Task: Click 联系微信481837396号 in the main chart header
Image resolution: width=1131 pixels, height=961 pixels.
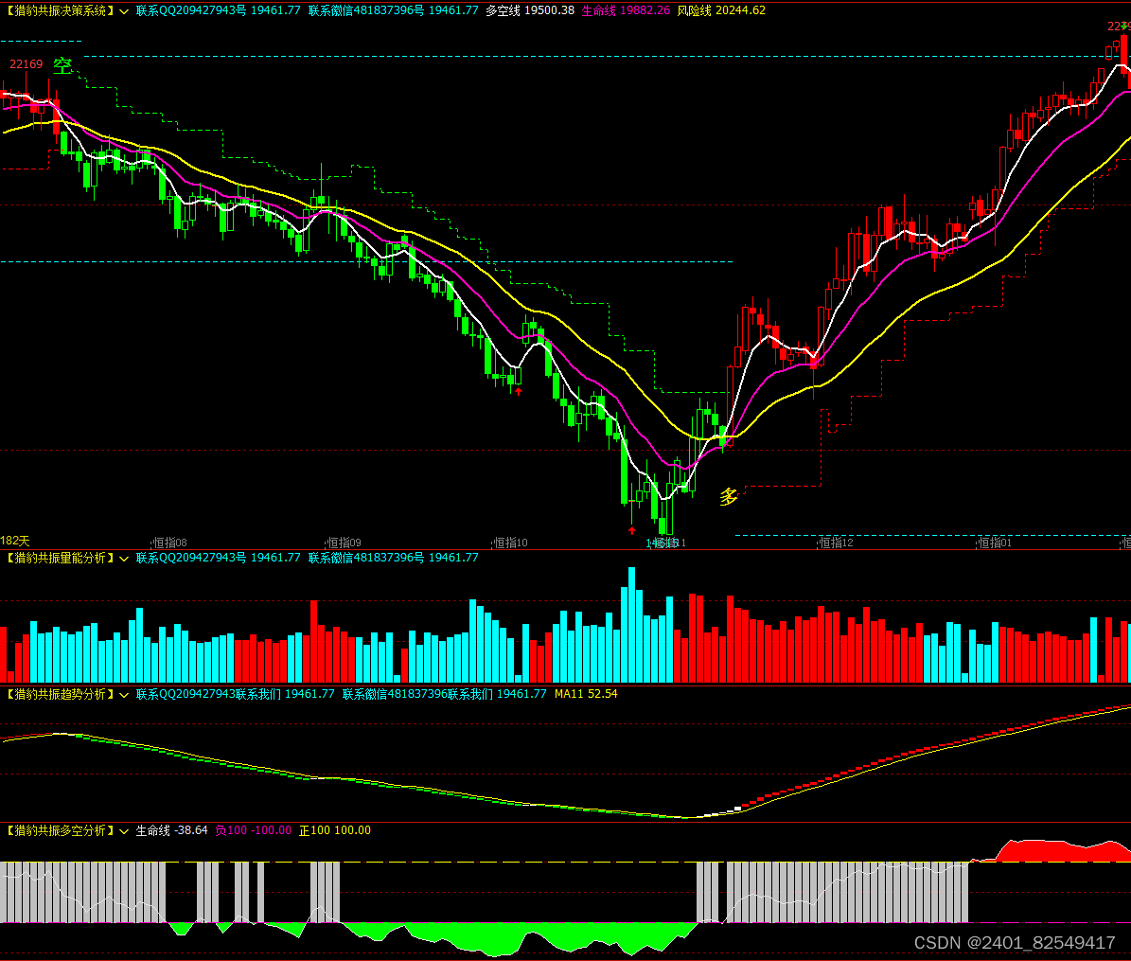Action: (x=366, y=10)
